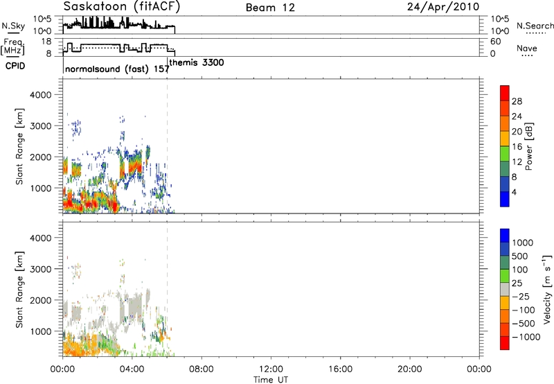Click the Nave legend label
Image resolution: width=554 pixels, height=384 pixels.
tap(527, 48)
